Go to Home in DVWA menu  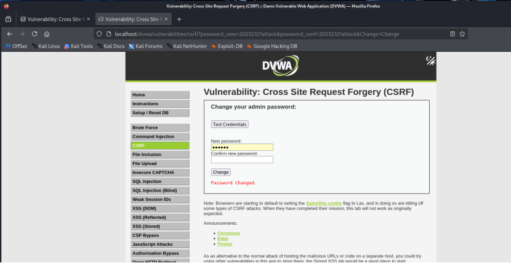pos(160,95)
